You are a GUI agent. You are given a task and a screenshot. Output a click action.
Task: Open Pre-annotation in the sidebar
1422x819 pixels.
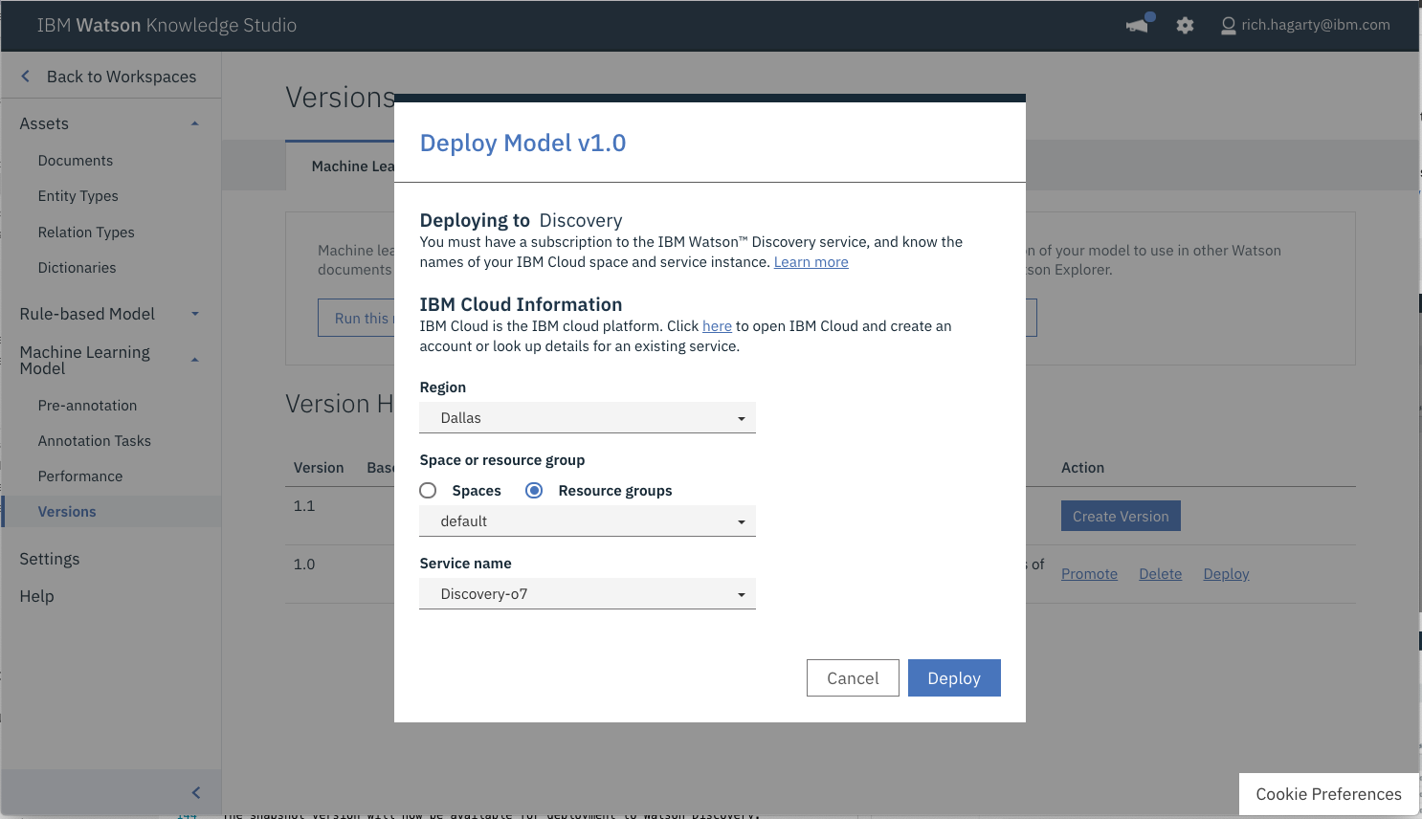(x=87, y=406)
